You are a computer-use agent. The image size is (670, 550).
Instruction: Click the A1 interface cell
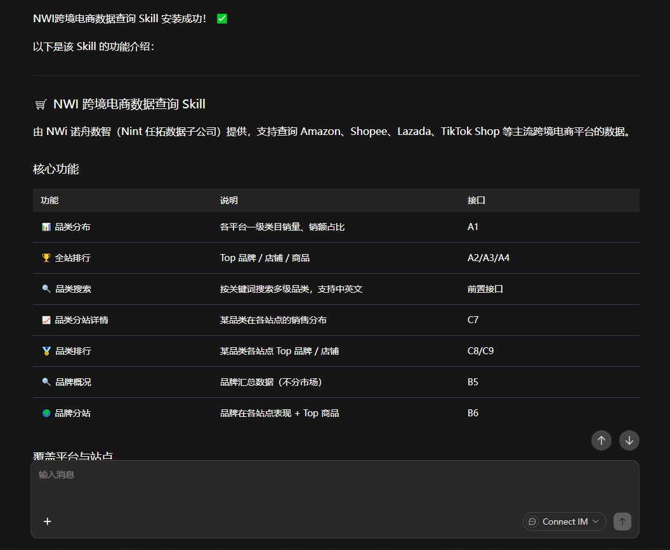point(473,227)
